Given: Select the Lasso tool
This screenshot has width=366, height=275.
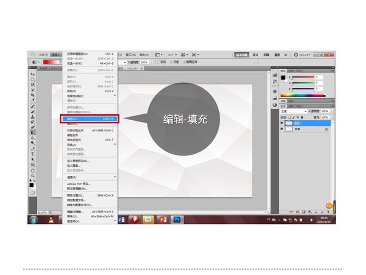Looking at the screenshot, I should (x=33, y=85).
